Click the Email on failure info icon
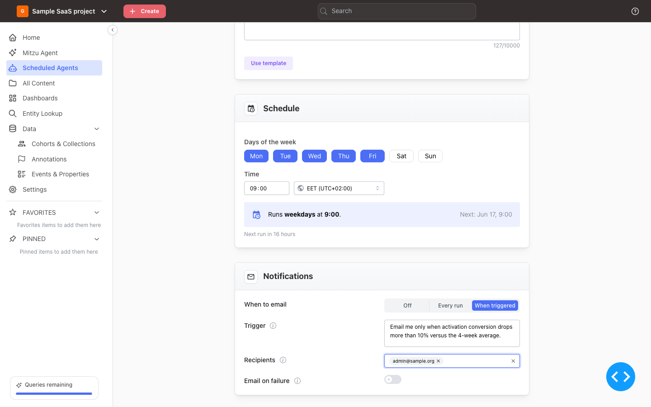The width and height of the screenshot is (651, 407). (x=297, y=381)
